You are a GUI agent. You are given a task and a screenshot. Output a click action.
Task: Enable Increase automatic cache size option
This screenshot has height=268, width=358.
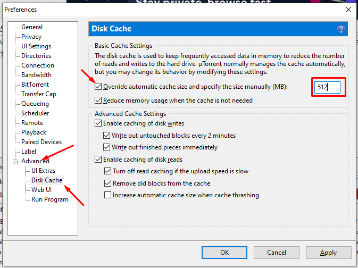click(108, 195)
